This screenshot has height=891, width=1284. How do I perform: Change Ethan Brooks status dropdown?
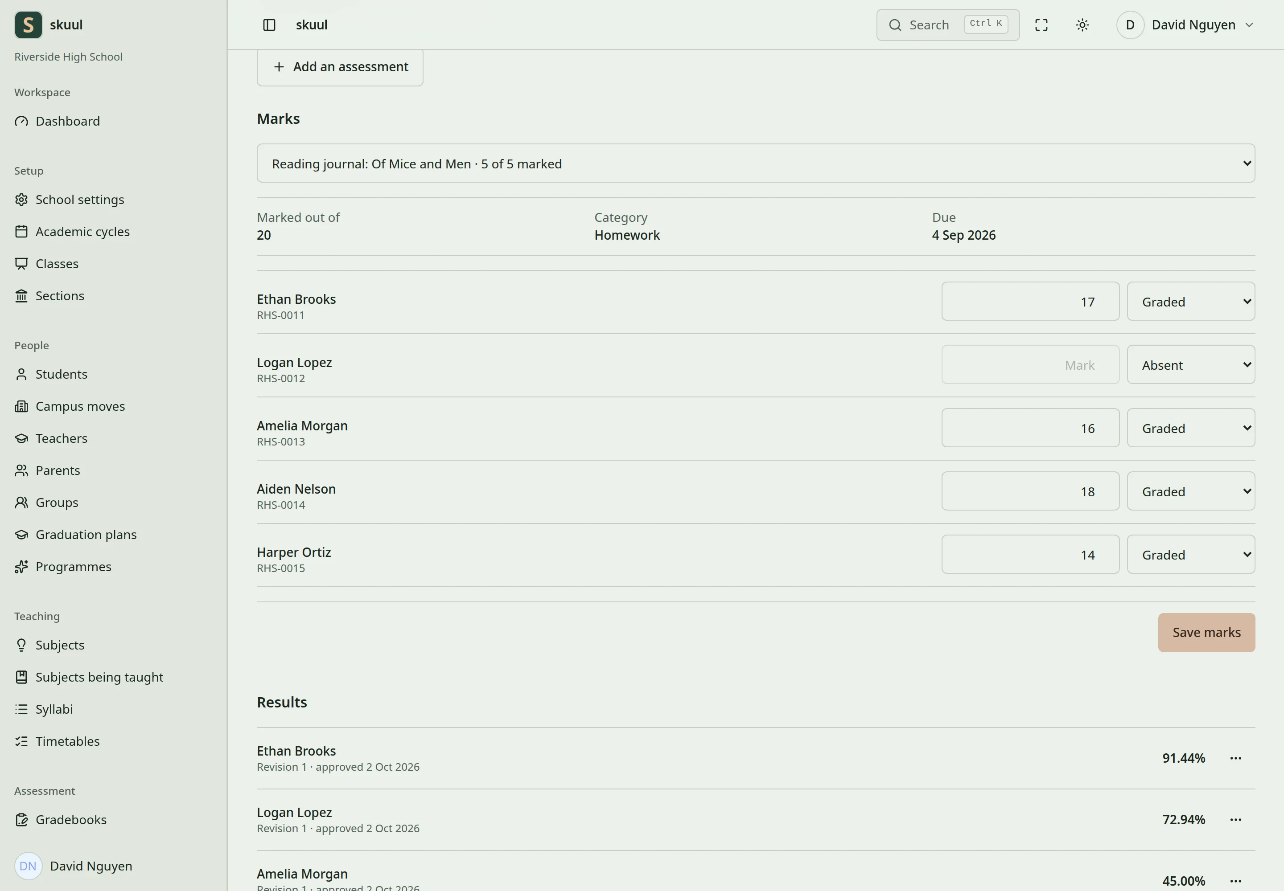[1191, 302]
